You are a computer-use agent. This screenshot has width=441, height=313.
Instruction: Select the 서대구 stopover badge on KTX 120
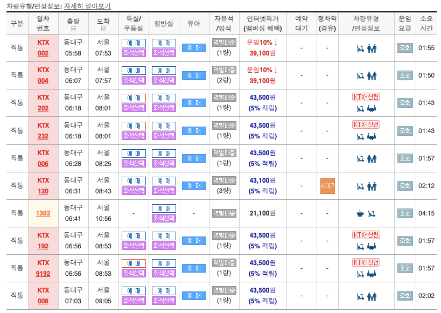[x=327, y=185]
